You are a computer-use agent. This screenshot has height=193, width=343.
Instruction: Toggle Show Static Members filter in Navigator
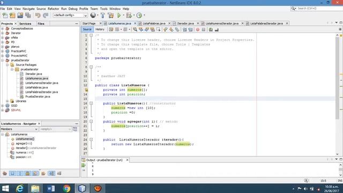tap(20, 174)
